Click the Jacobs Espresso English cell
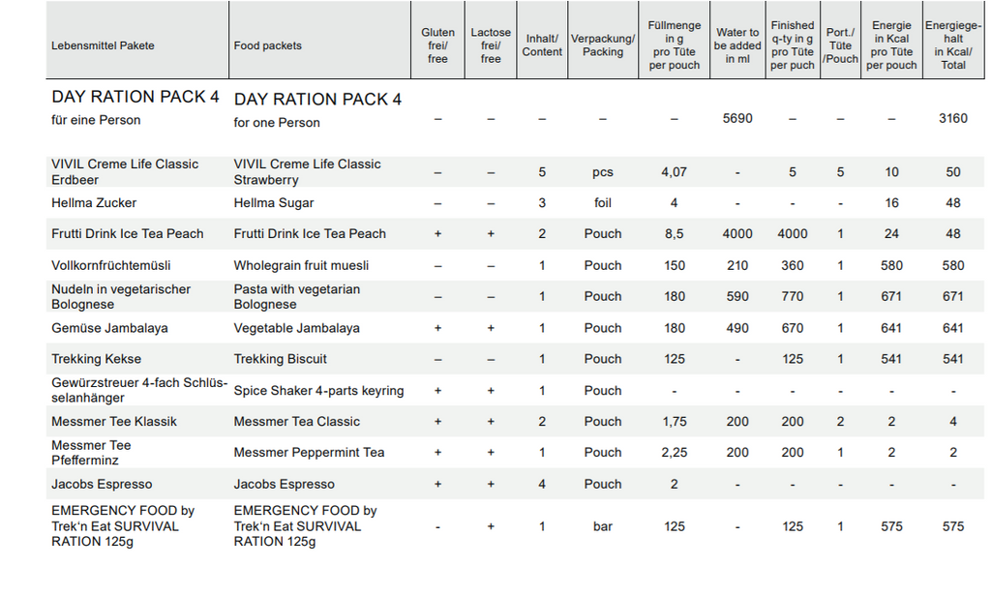 284,484
